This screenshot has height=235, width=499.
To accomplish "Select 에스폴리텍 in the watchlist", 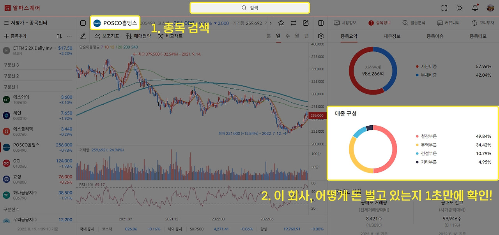I will click(x=37, y=132).
